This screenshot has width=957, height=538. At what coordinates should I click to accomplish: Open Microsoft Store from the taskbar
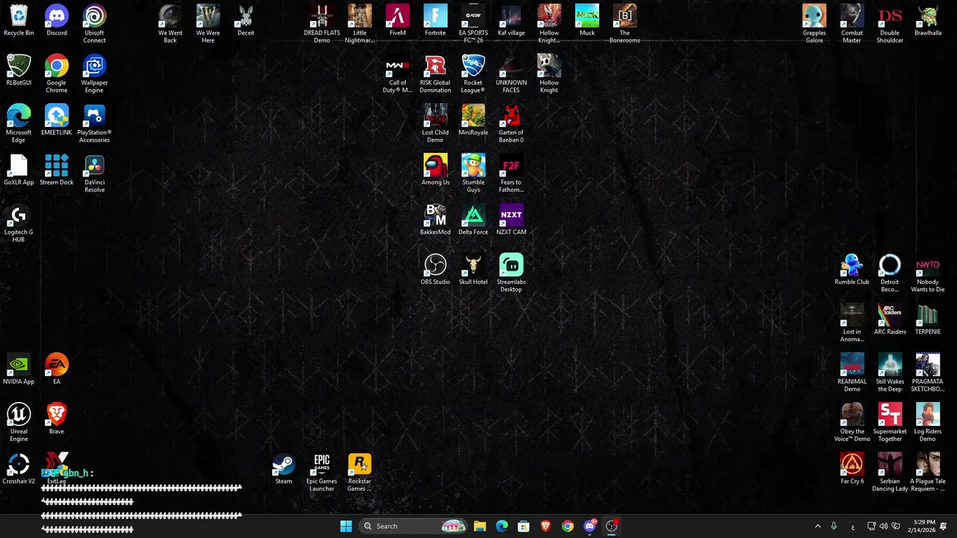pos(523,526)
